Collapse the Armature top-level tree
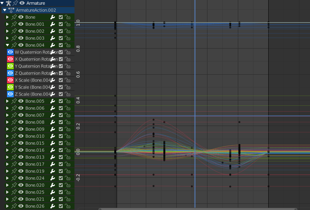 point(2,3)
